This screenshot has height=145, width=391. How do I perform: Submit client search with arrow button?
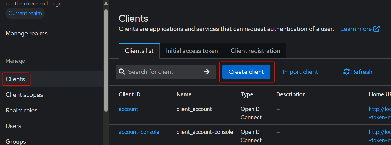click(x=207, y=72)
